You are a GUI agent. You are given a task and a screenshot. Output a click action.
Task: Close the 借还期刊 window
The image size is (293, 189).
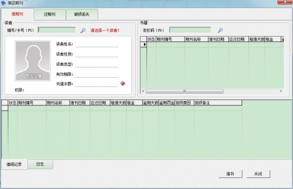[x=285, y=2]
